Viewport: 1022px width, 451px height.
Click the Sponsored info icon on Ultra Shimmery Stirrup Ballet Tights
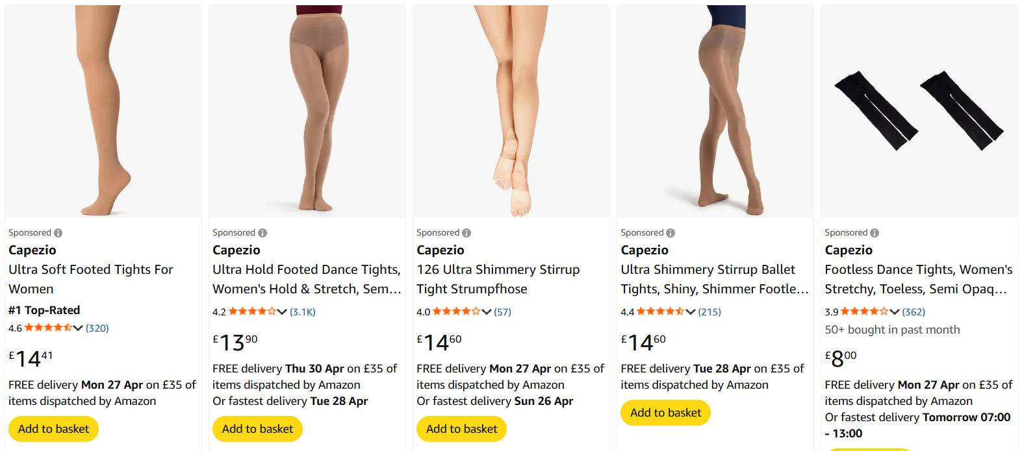point(671,233)
